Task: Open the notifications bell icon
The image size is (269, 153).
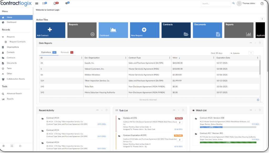Action: click(56, 3)
